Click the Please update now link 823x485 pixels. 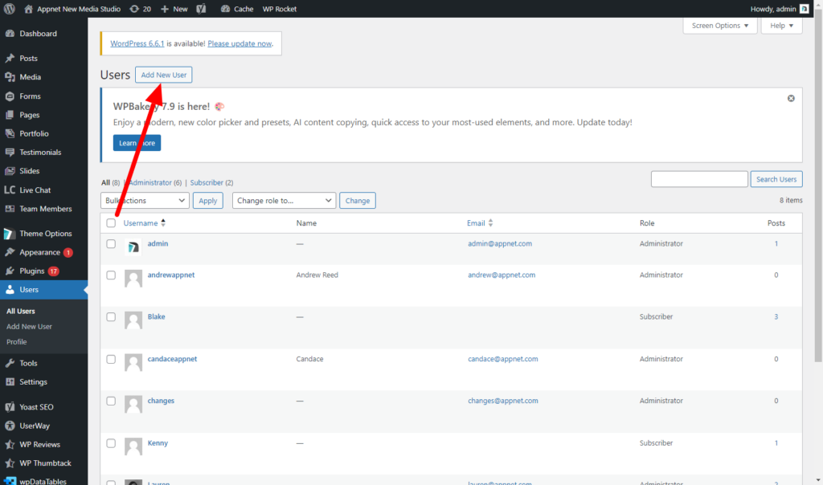click(x=240, y=43)
